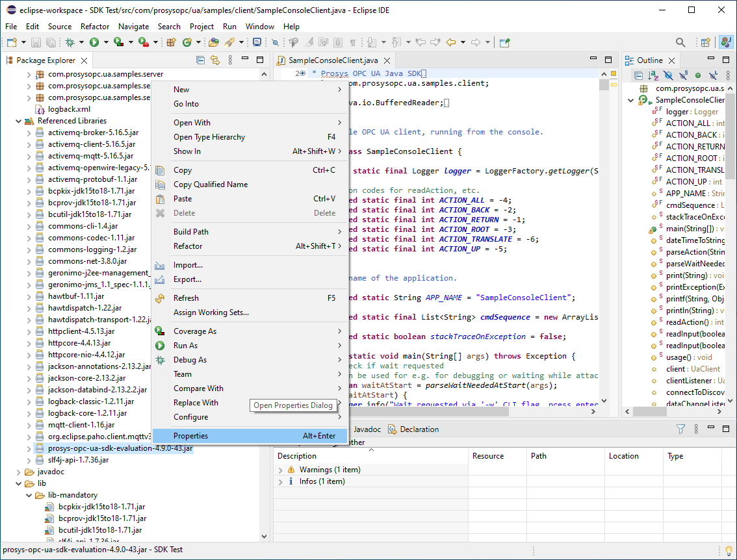Open the Build Path submenu
Screen dimensions: 737x560
coord(190,232)
